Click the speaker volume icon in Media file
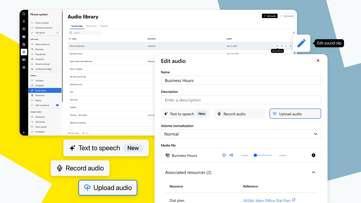 (231, 155)
